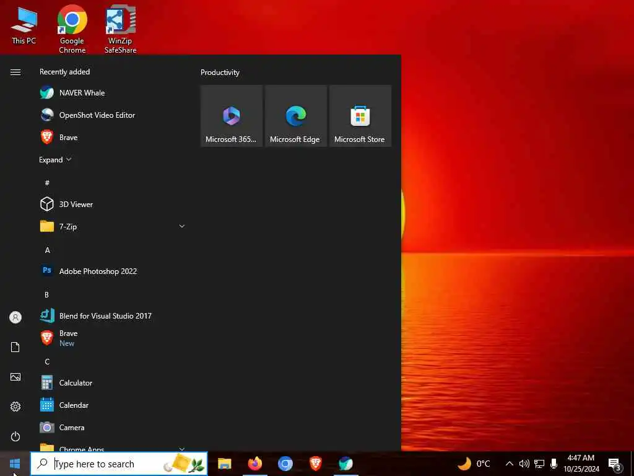Screen dimensions: 634x476
Task: Launch Adobe Photoshop 2022
Action: [x=112, y=271]
